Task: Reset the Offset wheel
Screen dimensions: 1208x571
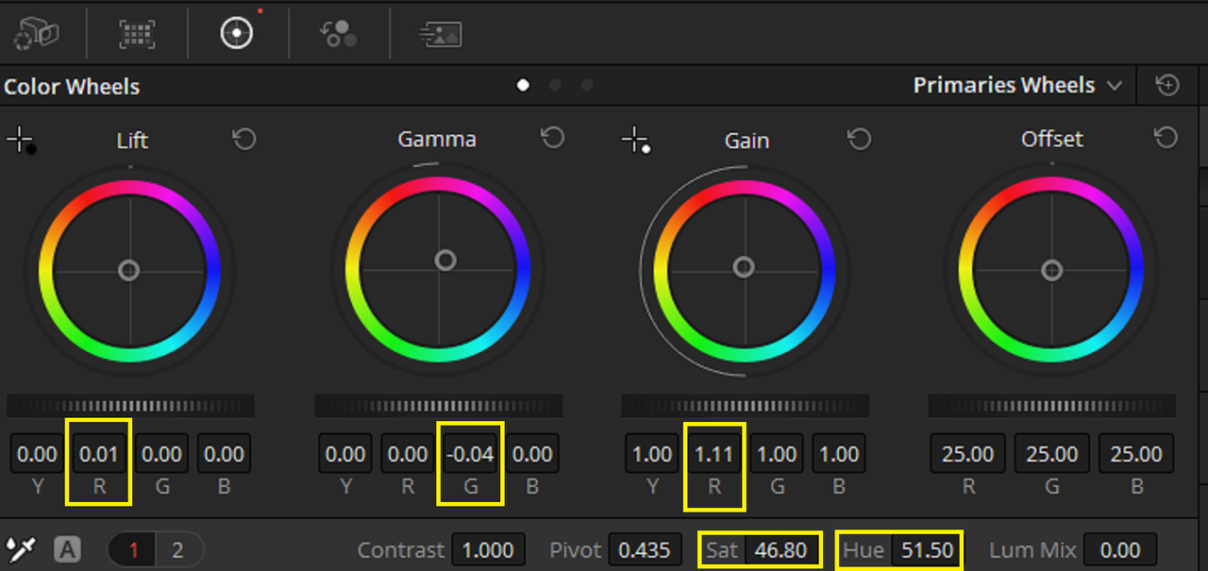Action: tap(1166, 139)
